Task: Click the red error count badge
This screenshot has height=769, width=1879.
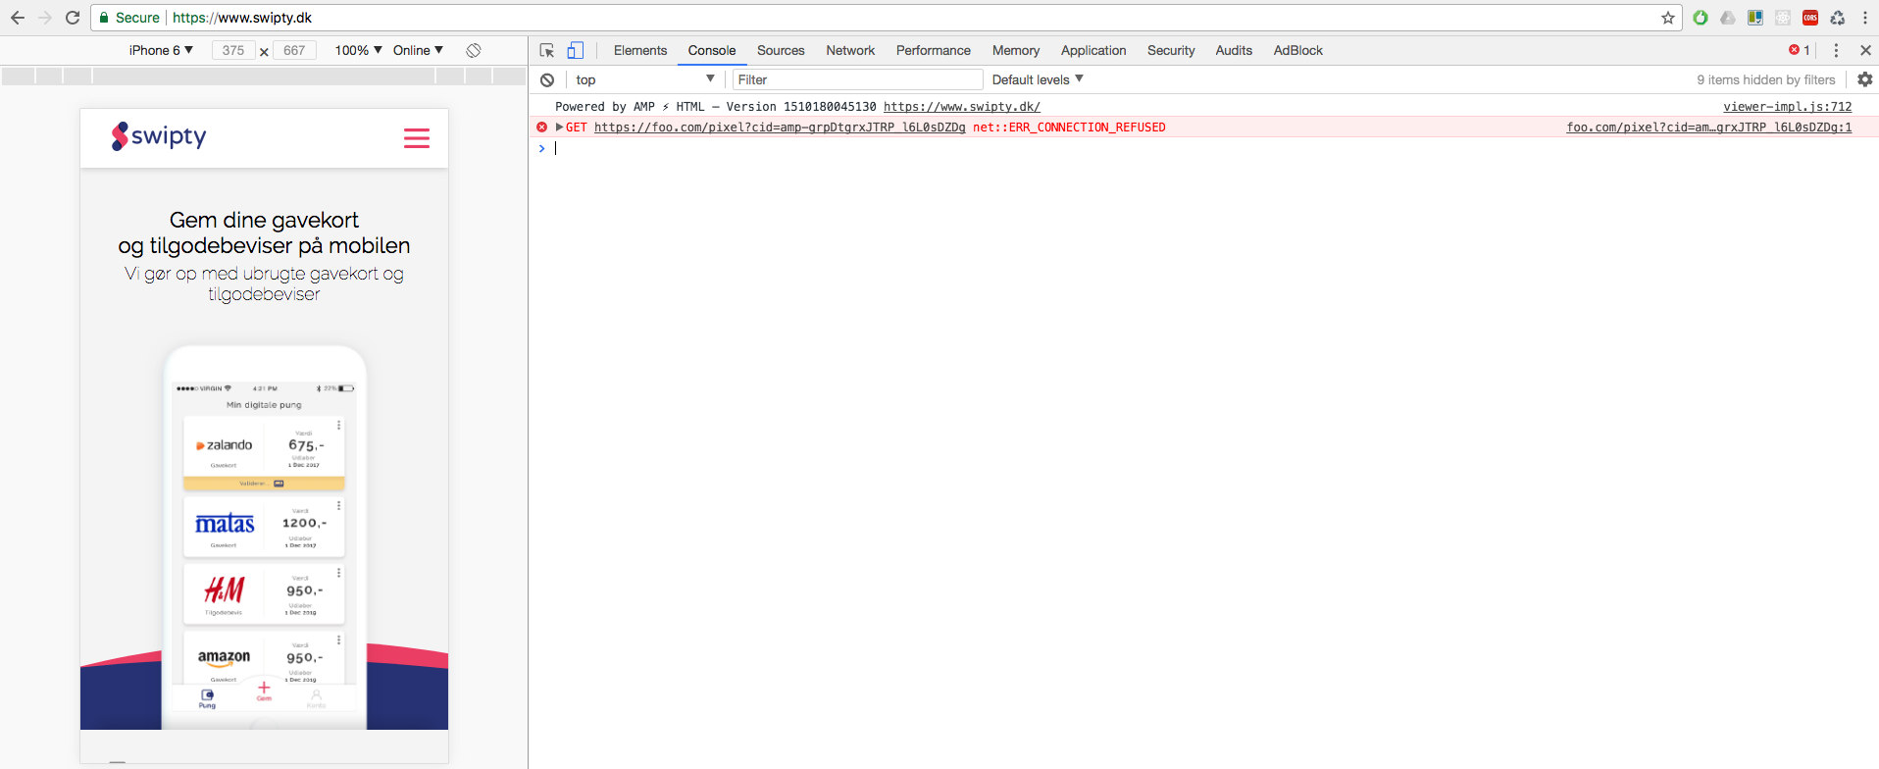Action: tap(1800, 50)
